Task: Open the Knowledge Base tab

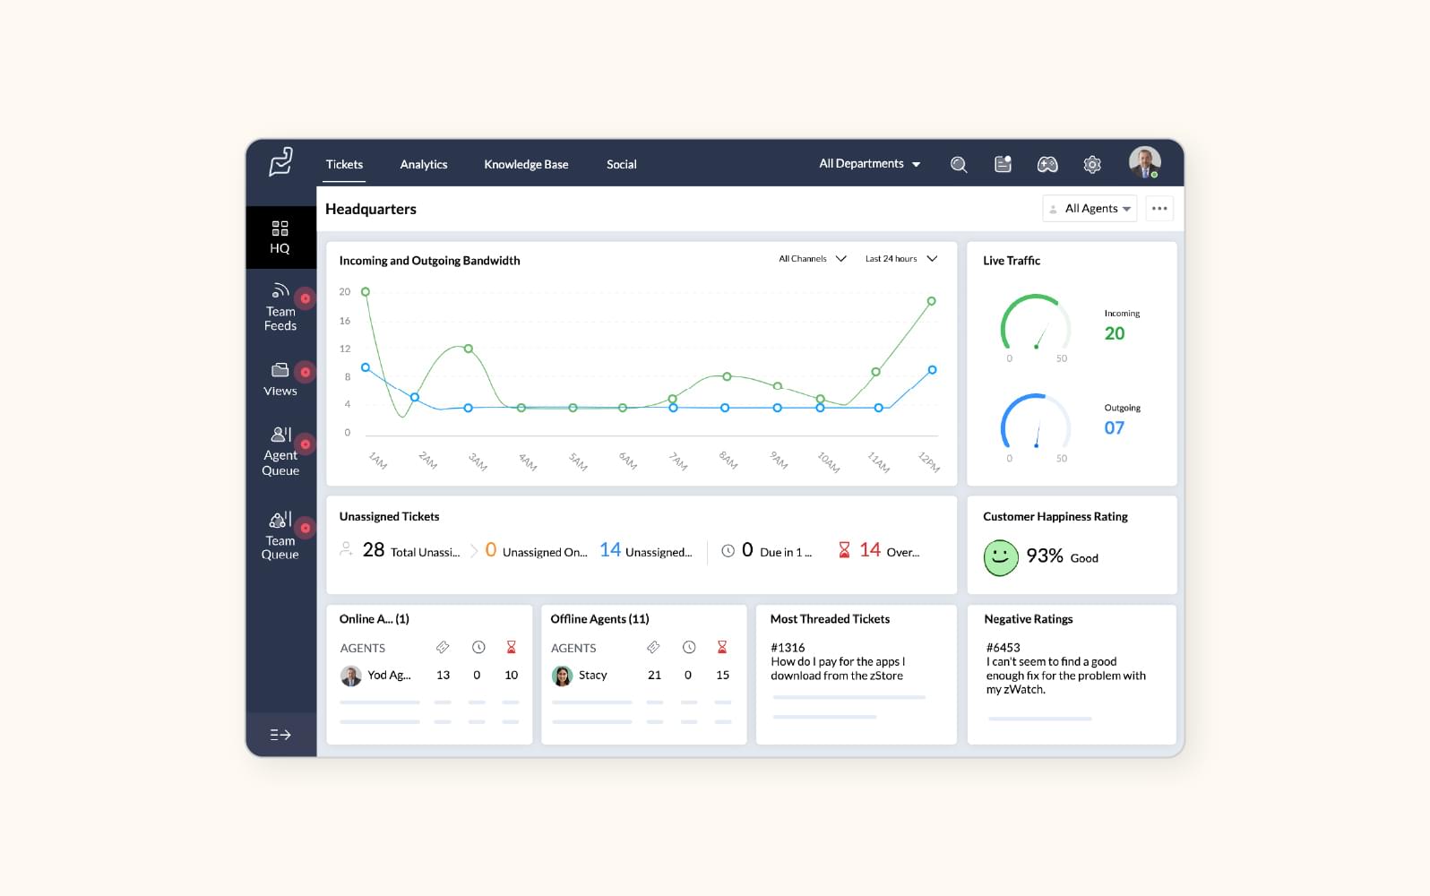Action: (x=526, y=165)
